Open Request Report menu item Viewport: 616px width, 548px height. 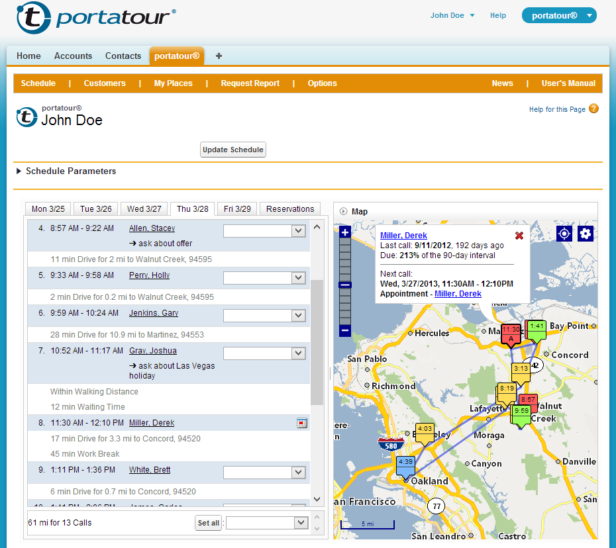pyautogui.click(x=250, y=83)
